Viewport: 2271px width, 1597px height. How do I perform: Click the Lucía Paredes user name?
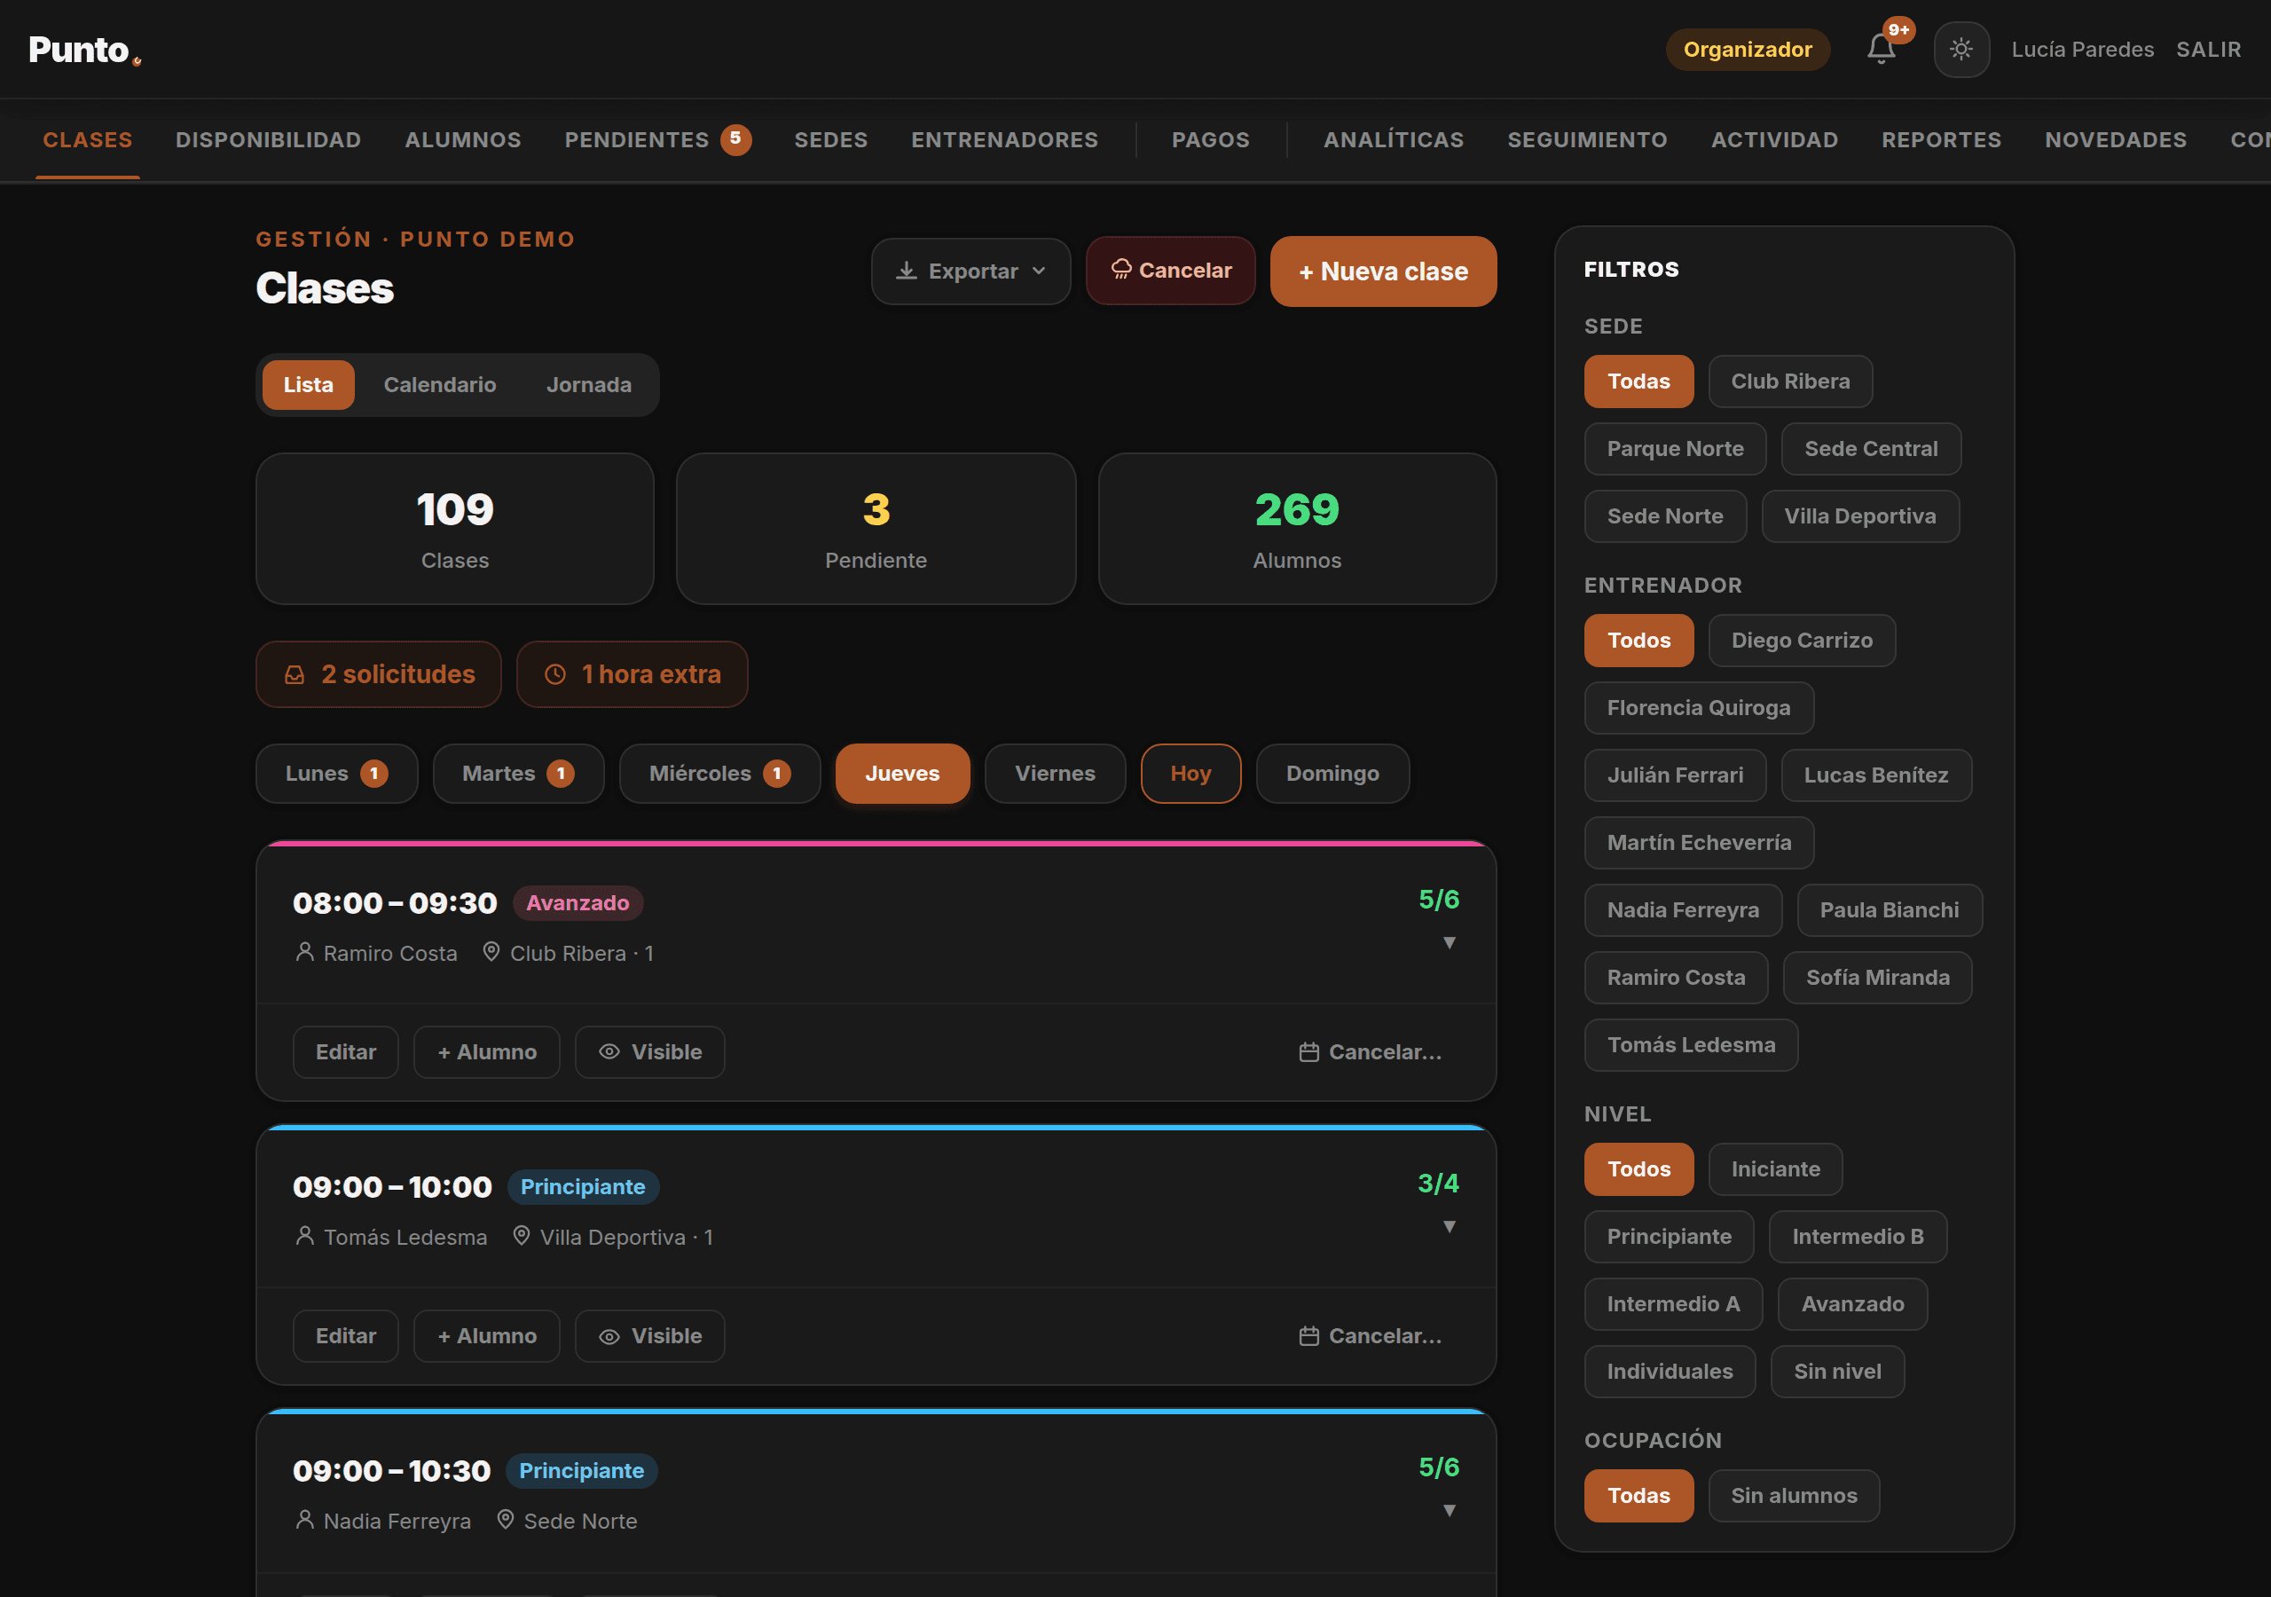[2082, 50]
